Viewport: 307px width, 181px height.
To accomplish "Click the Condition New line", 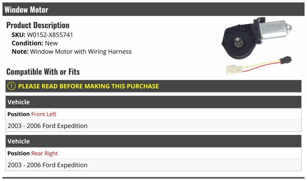I will pyautogui.click(x=35, y=43).
